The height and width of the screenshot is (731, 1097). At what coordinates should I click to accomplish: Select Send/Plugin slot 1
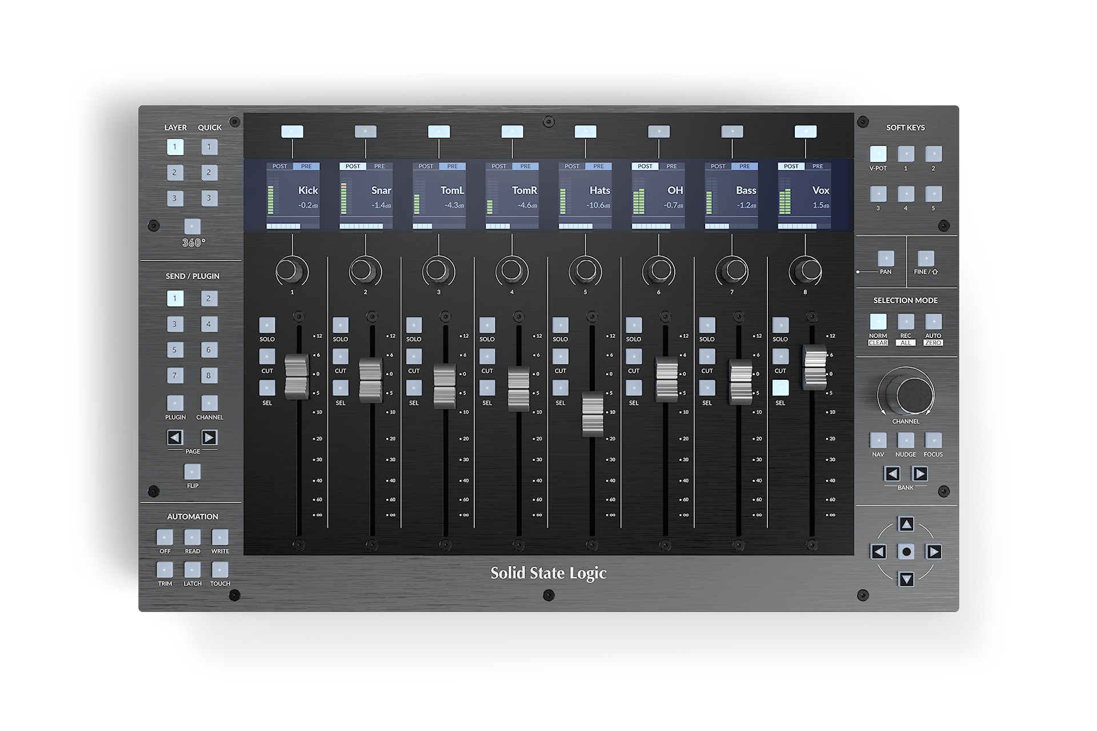click(x=175, y=298)
